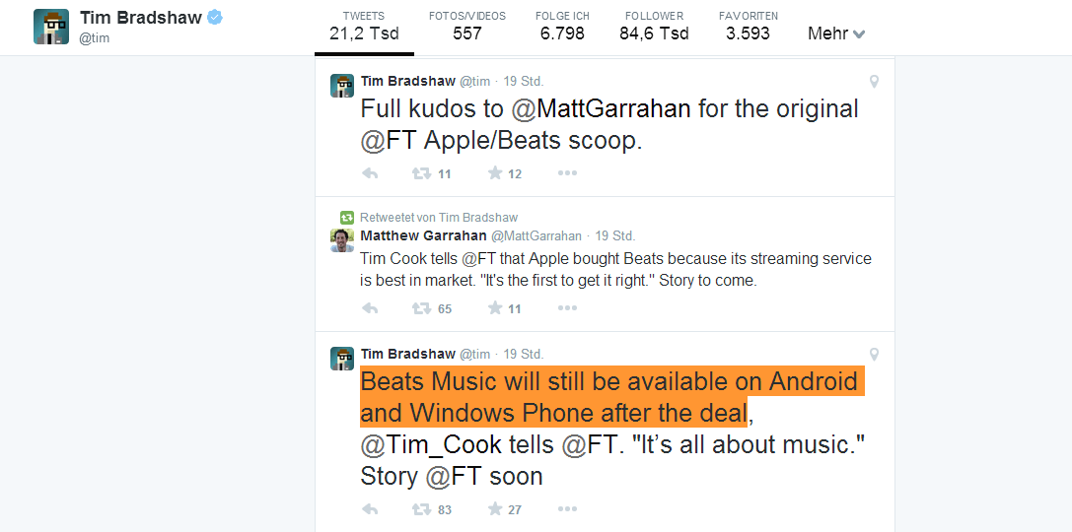The width and height of the screenshot is (1072, 532).
Task: Favorite Matthew Garrahan's tweet
Action: click(495, 308)
